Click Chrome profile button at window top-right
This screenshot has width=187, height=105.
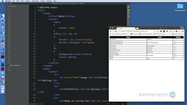coord(182,28)
